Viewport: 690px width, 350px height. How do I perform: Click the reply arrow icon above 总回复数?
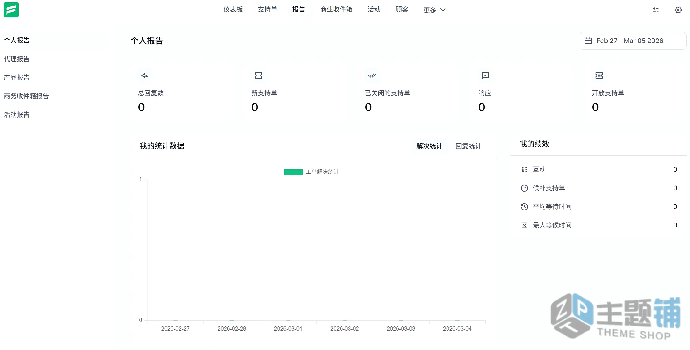[145, 76]
